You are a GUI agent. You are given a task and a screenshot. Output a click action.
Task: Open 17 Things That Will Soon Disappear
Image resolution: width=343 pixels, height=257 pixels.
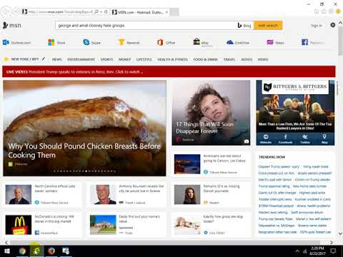(211, 113)
